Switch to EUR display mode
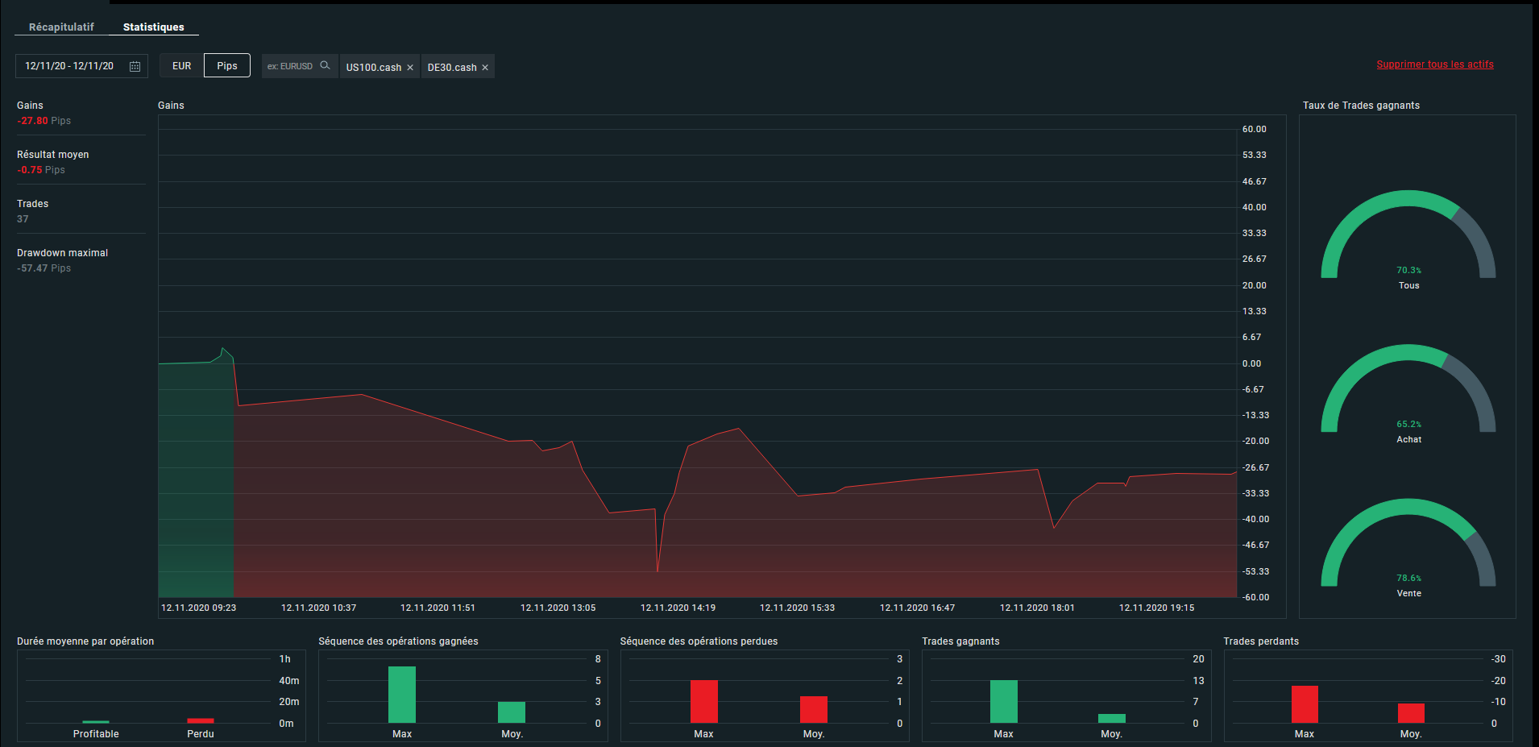 coord(181,66)
